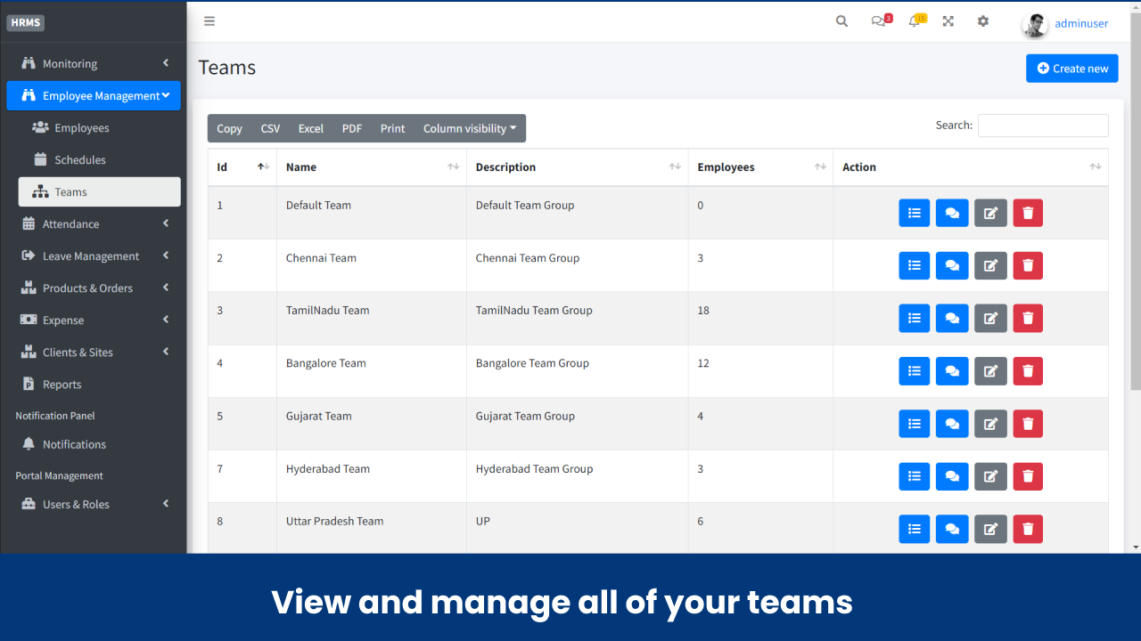Click the search magnifier icon

[841, 20]
